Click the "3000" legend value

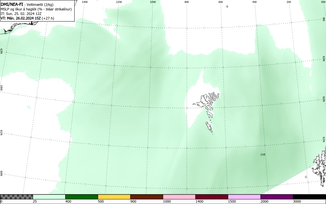[x=297, y=201]
